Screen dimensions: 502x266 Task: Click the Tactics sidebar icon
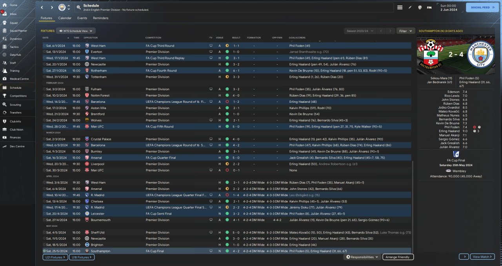click(x=5, y=47)
